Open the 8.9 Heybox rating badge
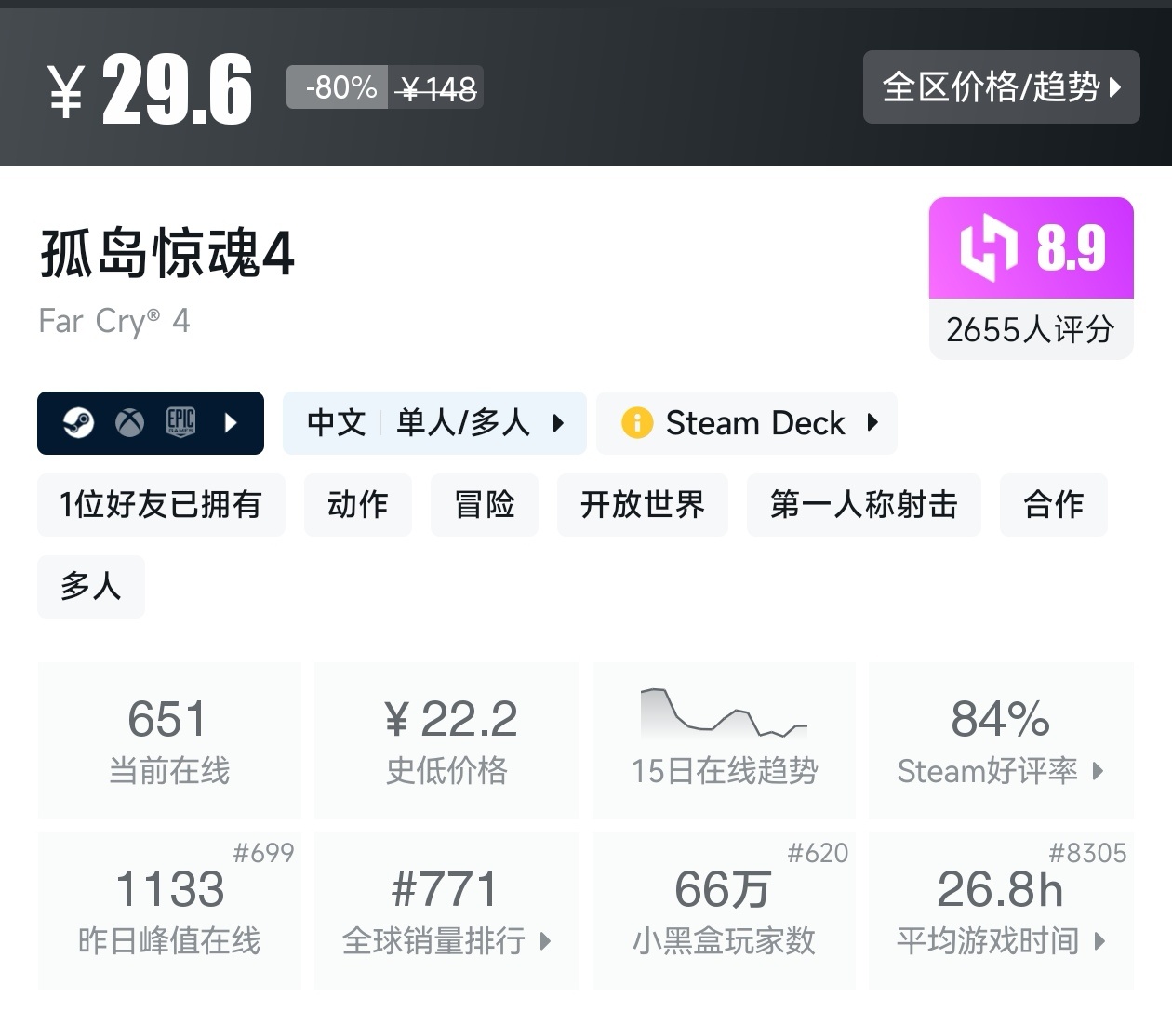This screenshot has height=1011, width=1172. [1032, 247]
